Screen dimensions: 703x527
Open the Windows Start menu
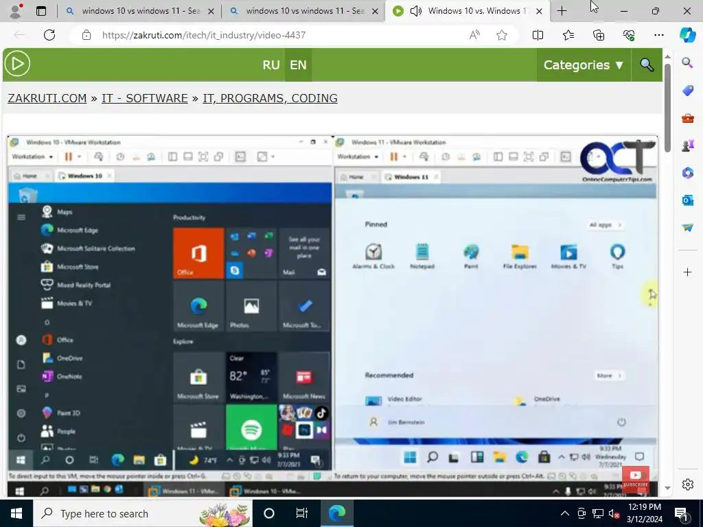point(16,513)
